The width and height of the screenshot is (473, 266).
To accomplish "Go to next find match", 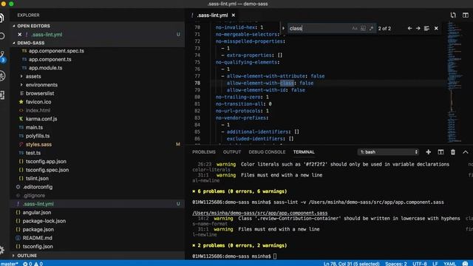I will tap(418, 28).
